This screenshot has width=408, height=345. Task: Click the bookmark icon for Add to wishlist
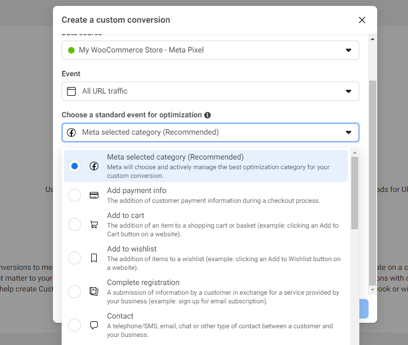[94, 258]
